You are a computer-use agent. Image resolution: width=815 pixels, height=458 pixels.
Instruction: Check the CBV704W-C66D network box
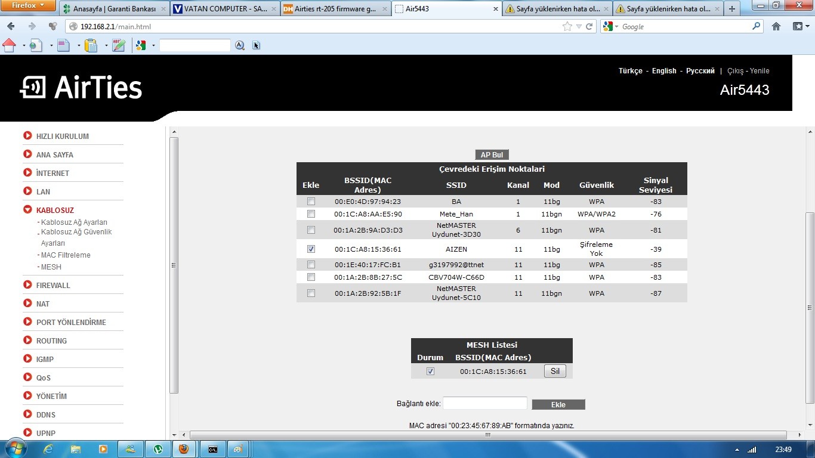pyautogui.click(x=311, y=277)
